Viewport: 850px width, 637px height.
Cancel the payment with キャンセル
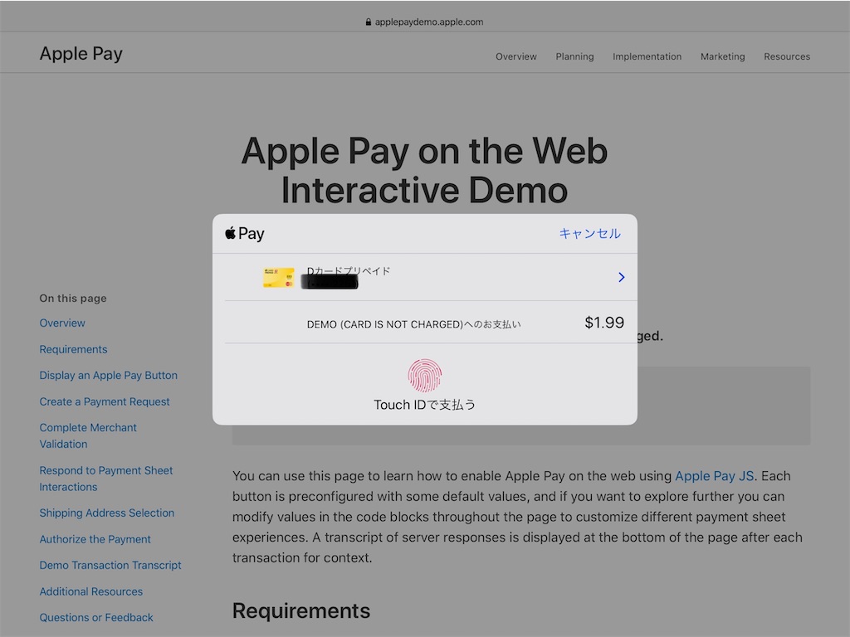coord(590,233)
